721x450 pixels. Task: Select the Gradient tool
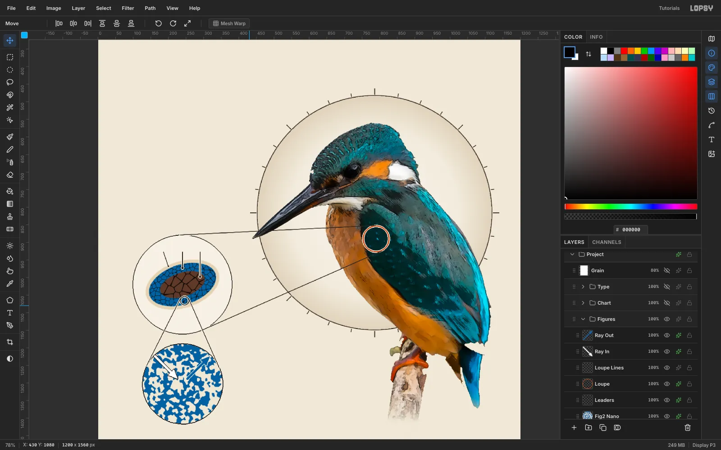pyautogui.click(x=10, y=204)
